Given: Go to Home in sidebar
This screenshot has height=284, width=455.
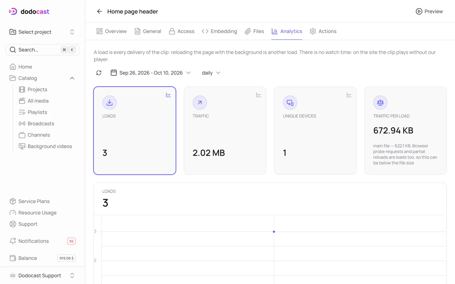Looking at the screenshot, I should click(x=43, y=67).
